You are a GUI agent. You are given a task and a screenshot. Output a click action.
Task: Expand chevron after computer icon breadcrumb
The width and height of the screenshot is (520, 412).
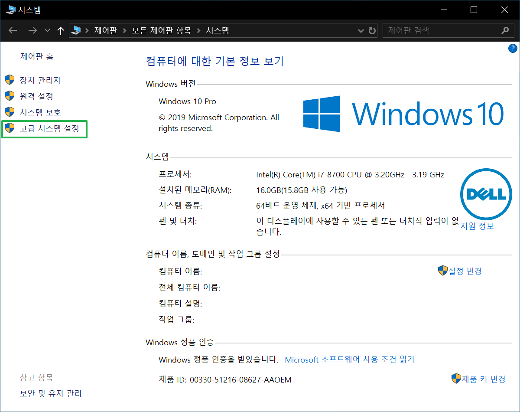coord(87,30)
